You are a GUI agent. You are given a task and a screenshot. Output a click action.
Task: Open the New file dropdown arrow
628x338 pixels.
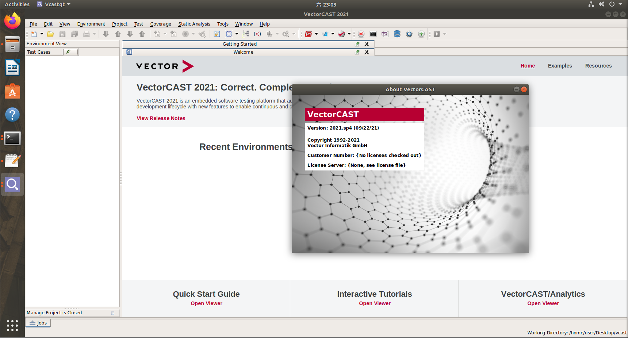(x=41, y=34)
